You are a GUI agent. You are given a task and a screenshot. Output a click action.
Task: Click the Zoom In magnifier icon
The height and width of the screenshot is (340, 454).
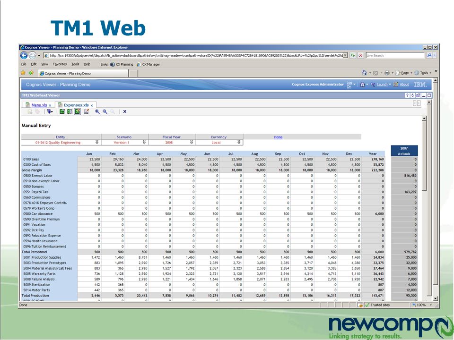pyautogui.click(x=97, y=111)
